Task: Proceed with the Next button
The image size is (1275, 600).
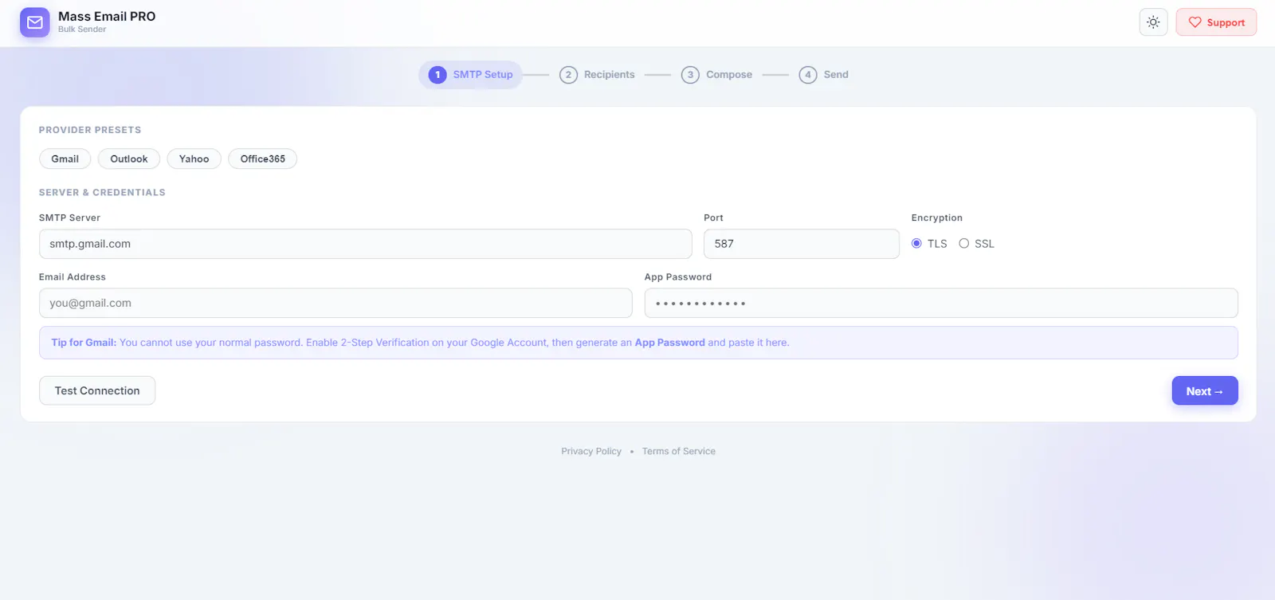Action: (x=1205, y=390)
